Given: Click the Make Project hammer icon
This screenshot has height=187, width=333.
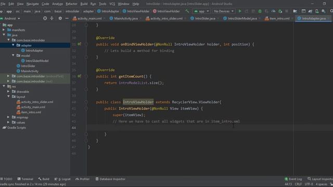Looking at the screenshot, I should pyautogui.click(x=187, y=11).
